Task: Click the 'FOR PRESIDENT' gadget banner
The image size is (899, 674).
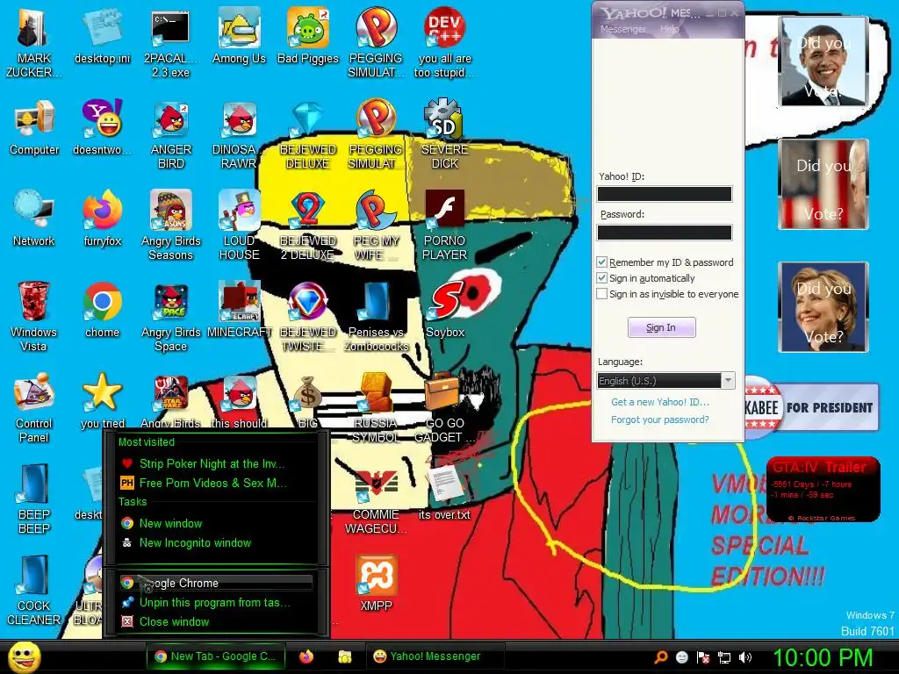Action: [810, 407]
